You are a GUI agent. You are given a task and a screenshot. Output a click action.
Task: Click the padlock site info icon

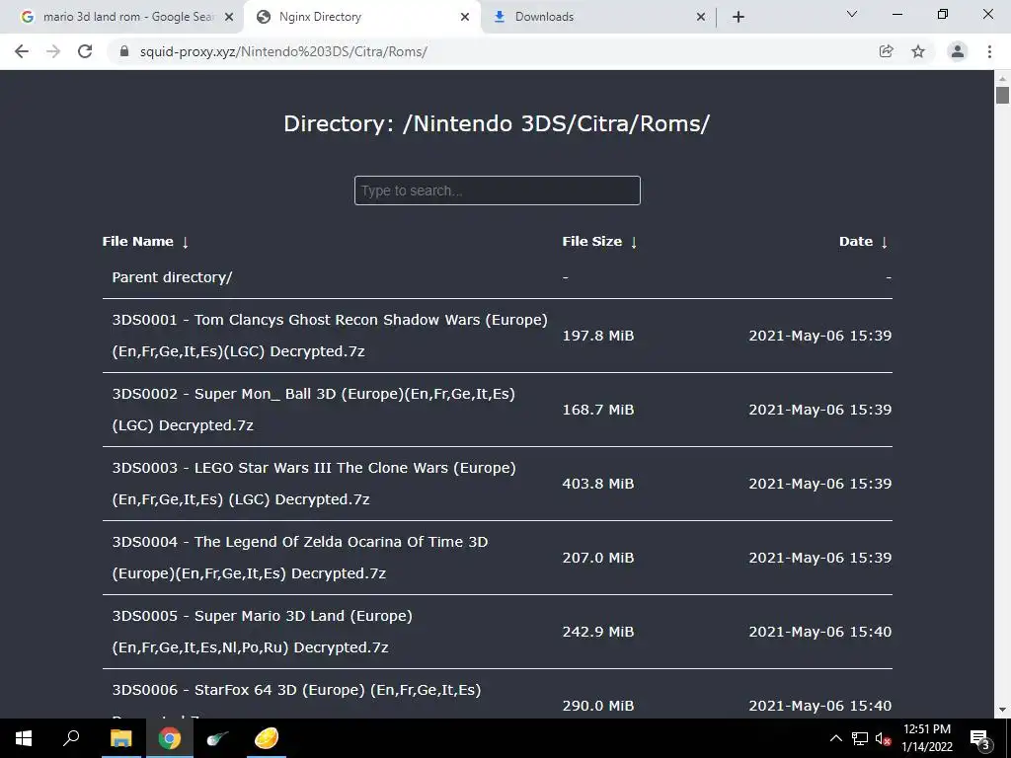point(124,51)
